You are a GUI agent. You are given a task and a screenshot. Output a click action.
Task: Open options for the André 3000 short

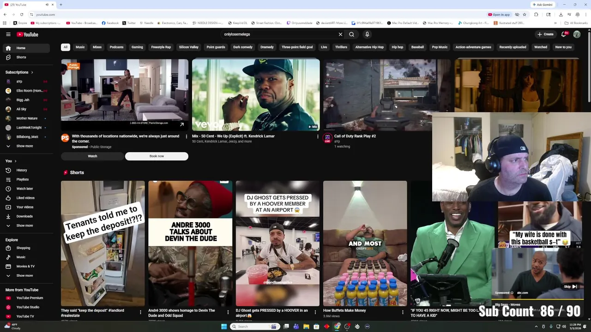[228, 312]
